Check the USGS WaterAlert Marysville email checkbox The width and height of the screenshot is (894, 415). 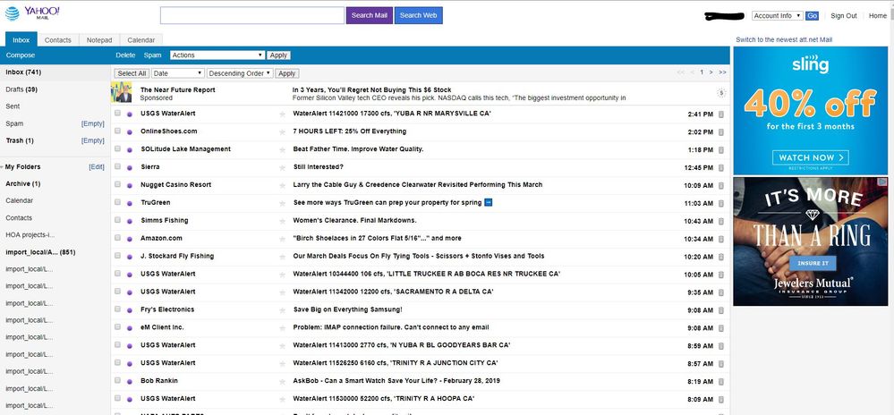click(117, 114)
